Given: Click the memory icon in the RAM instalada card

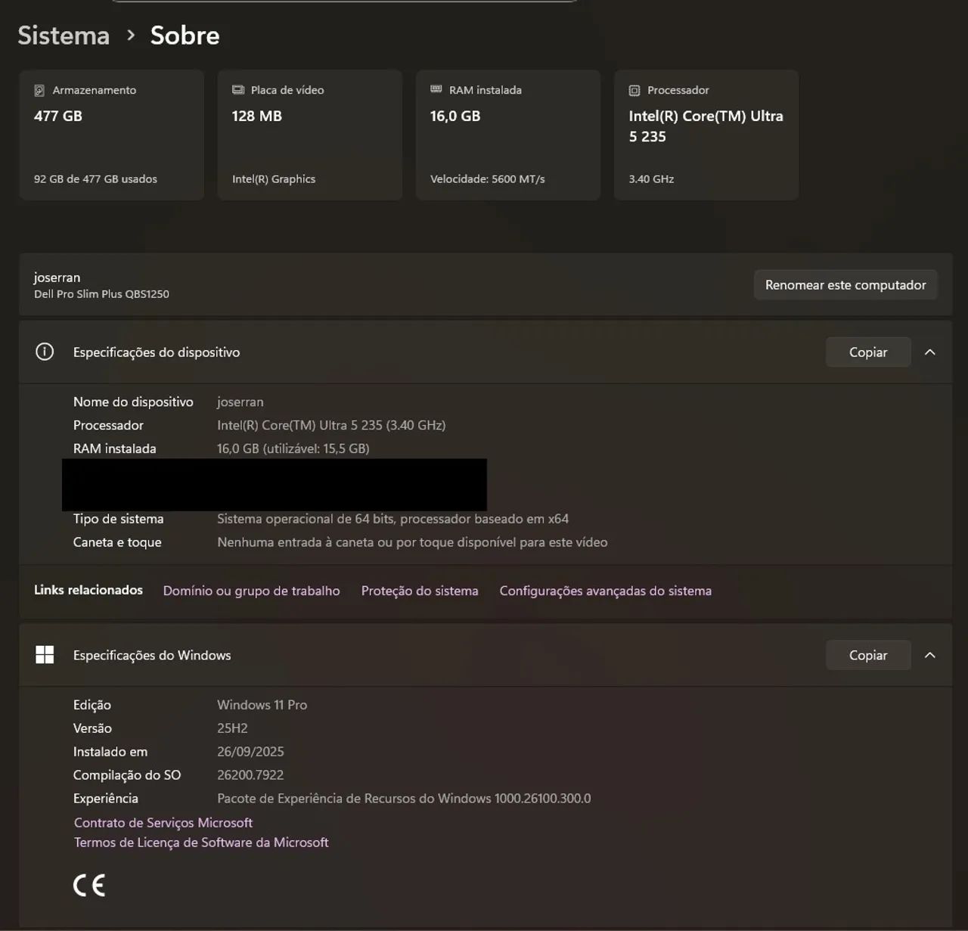Looking at the screenshot, I should point(436,89).
